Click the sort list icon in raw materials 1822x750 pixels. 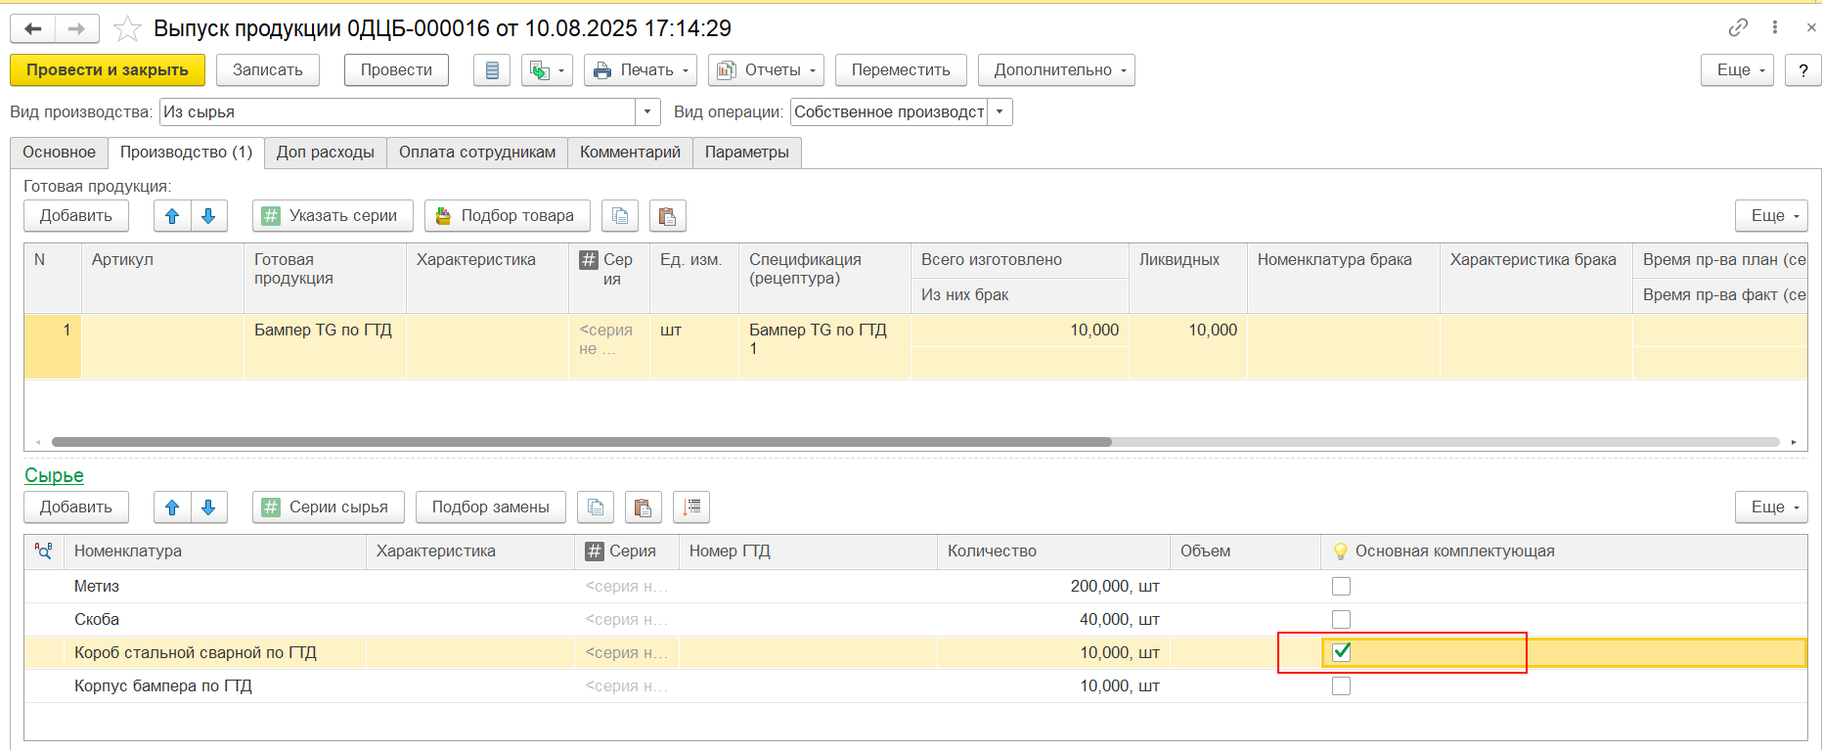691,507
